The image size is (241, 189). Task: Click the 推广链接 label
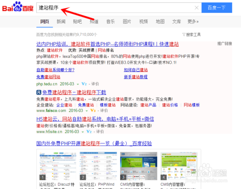225,43
